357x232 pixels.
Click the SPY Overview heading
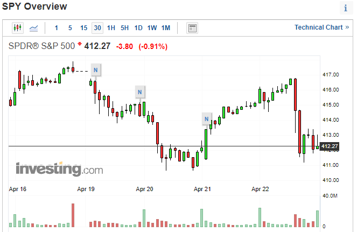point(34,6)
